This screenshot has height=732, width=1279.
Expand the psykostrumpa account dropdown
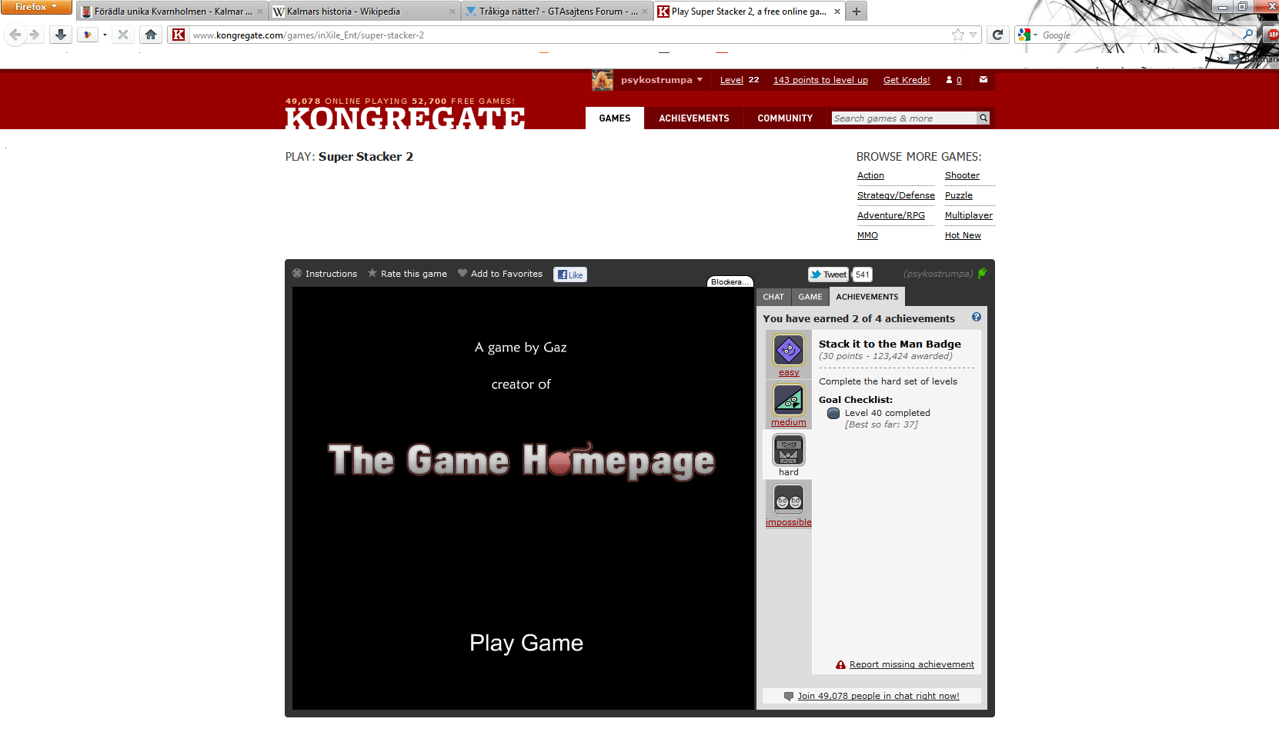(700, 80)
